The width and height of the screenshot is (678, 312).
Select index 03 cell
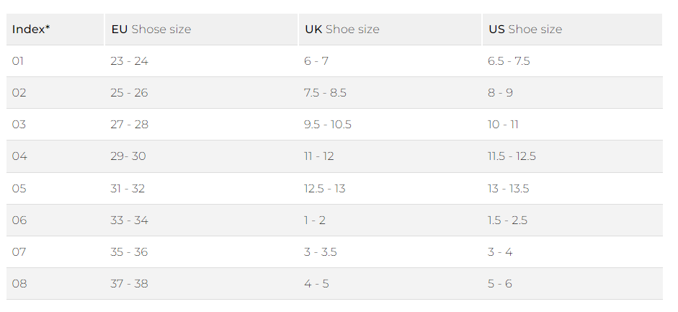click(x=19, y=125)
